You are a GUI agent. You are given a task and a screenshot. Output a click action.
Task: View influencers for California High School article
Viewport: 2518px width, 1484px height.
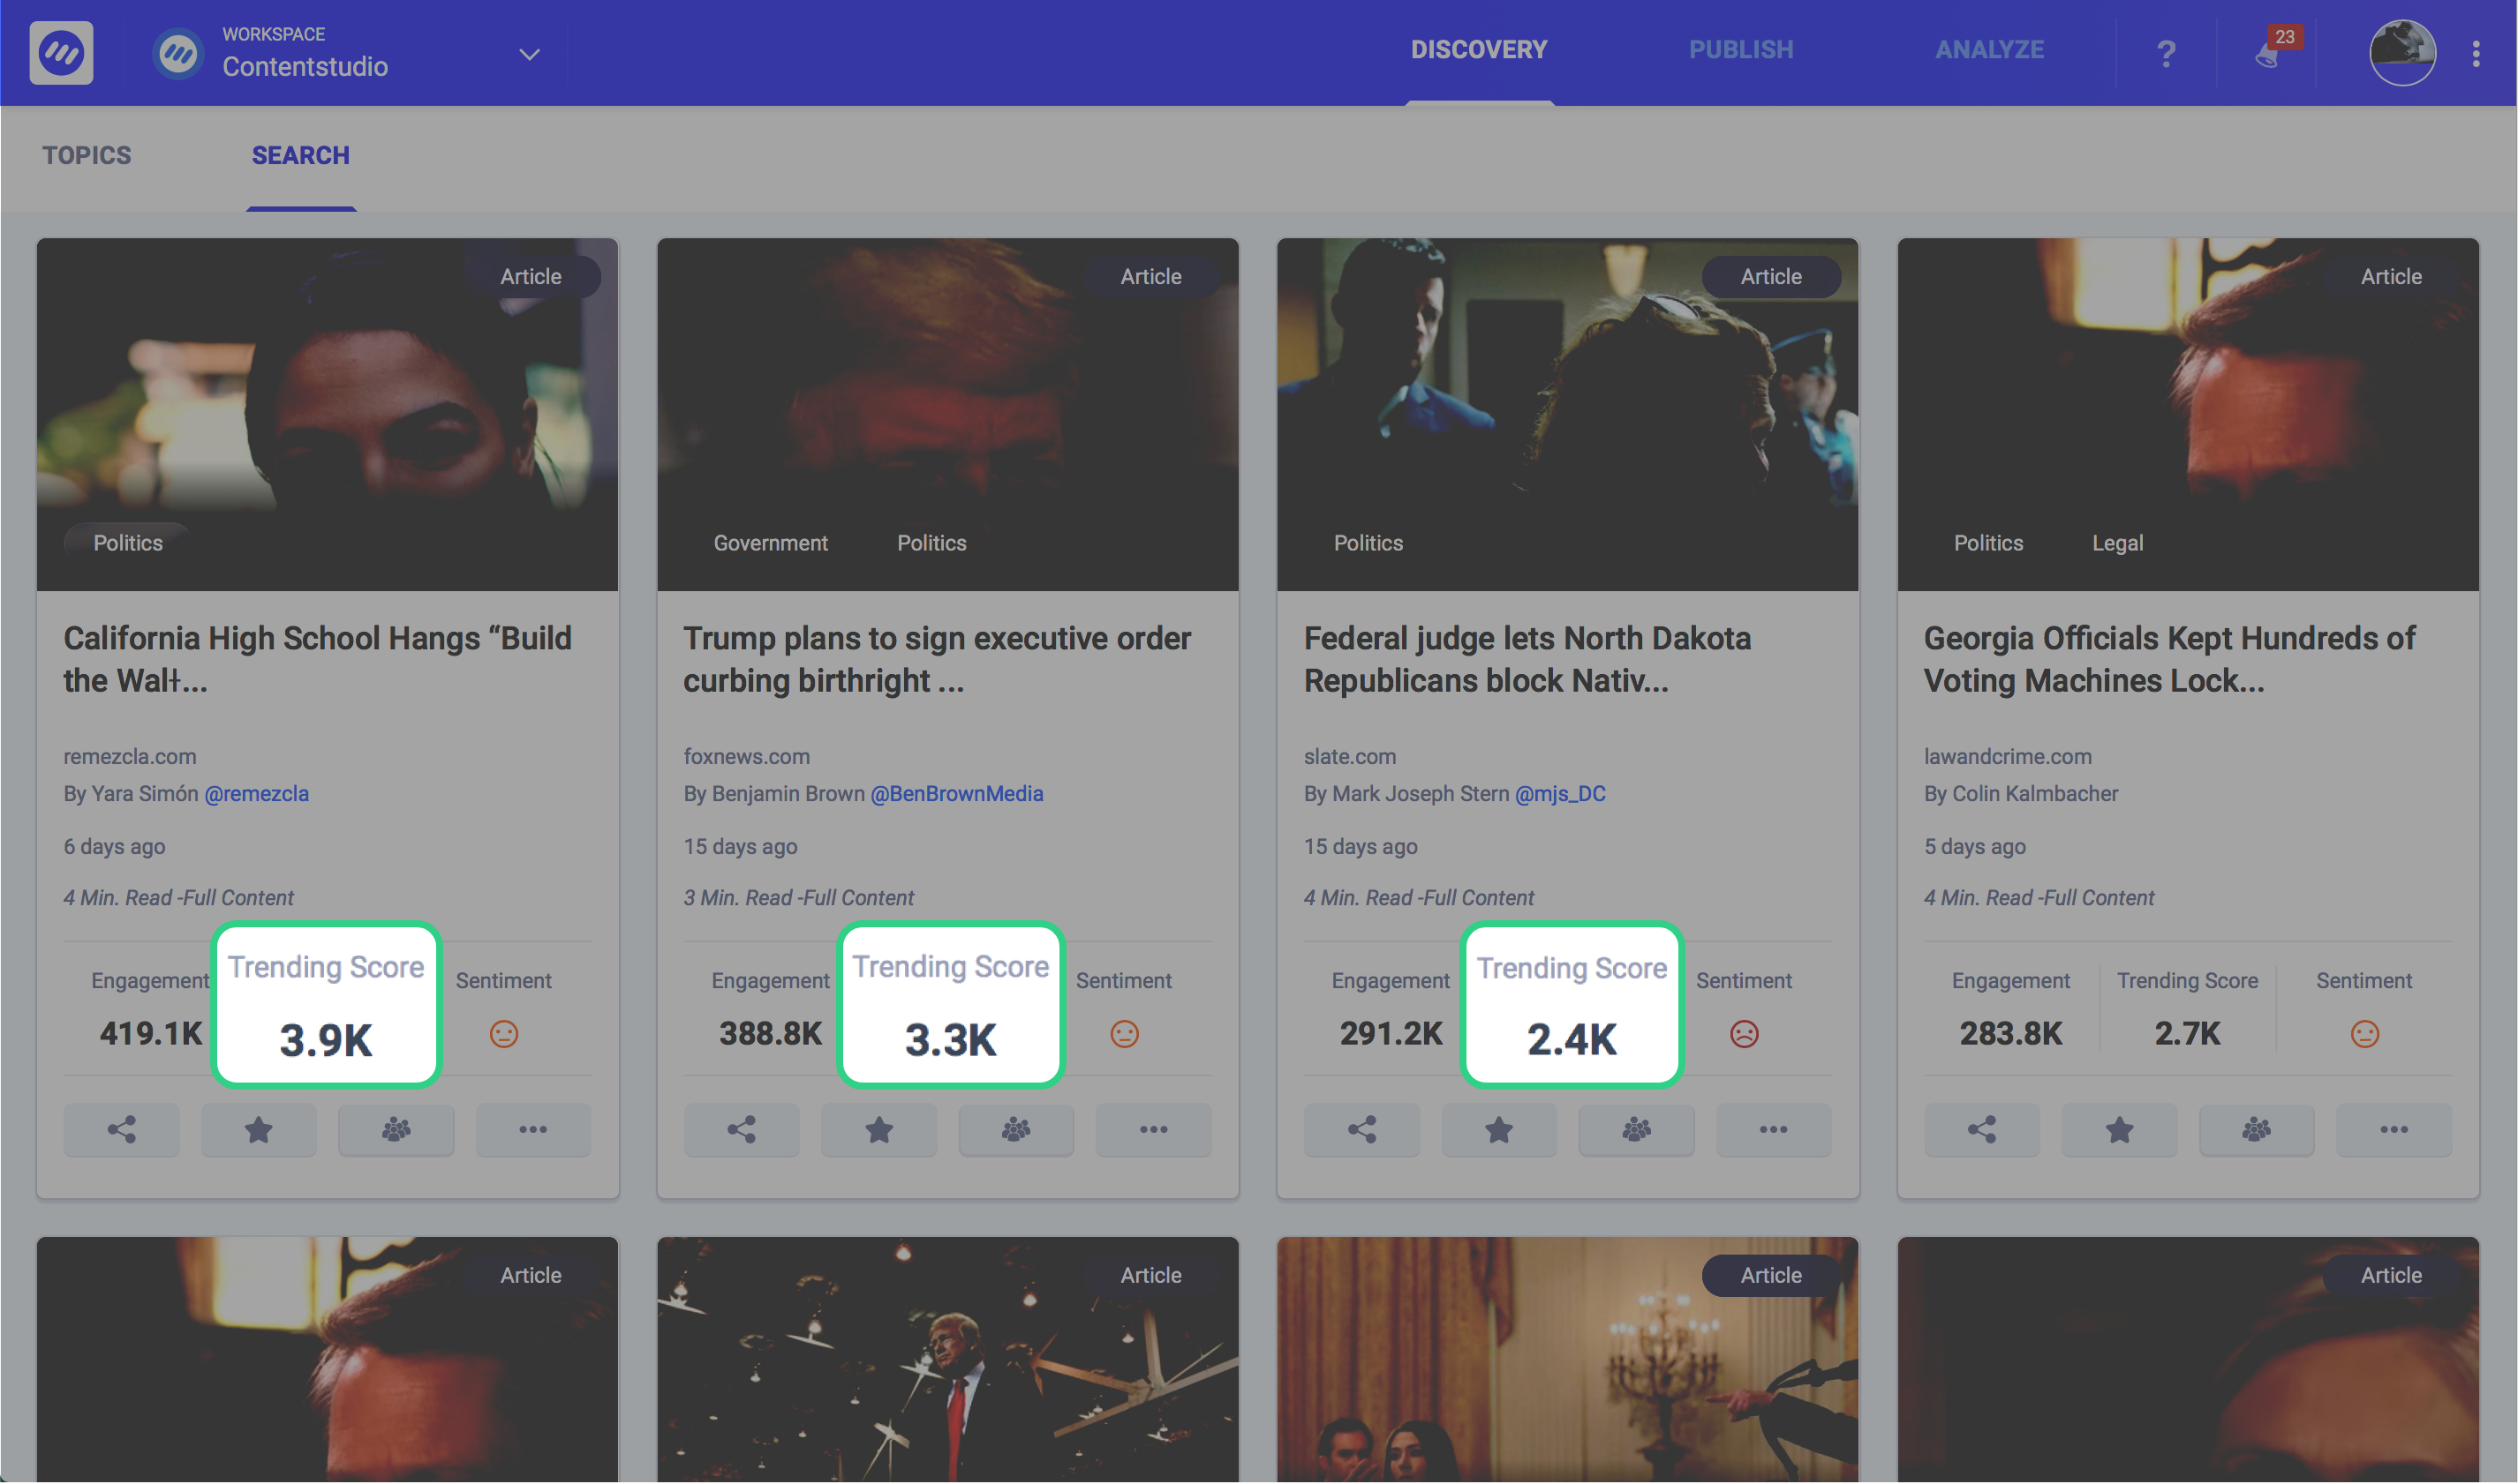pos(396,1130)
